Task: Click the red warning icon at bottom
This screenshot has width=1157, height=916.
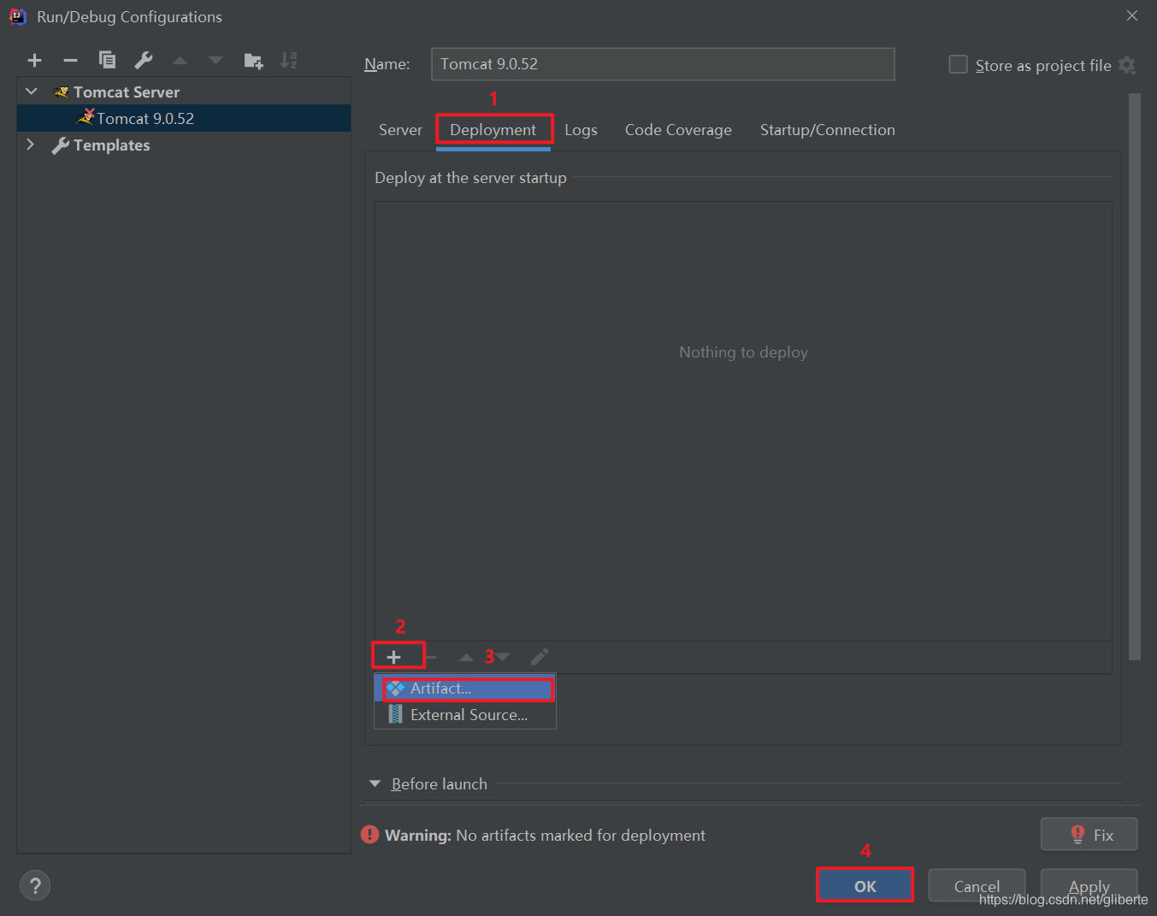Action: (369, 835)
